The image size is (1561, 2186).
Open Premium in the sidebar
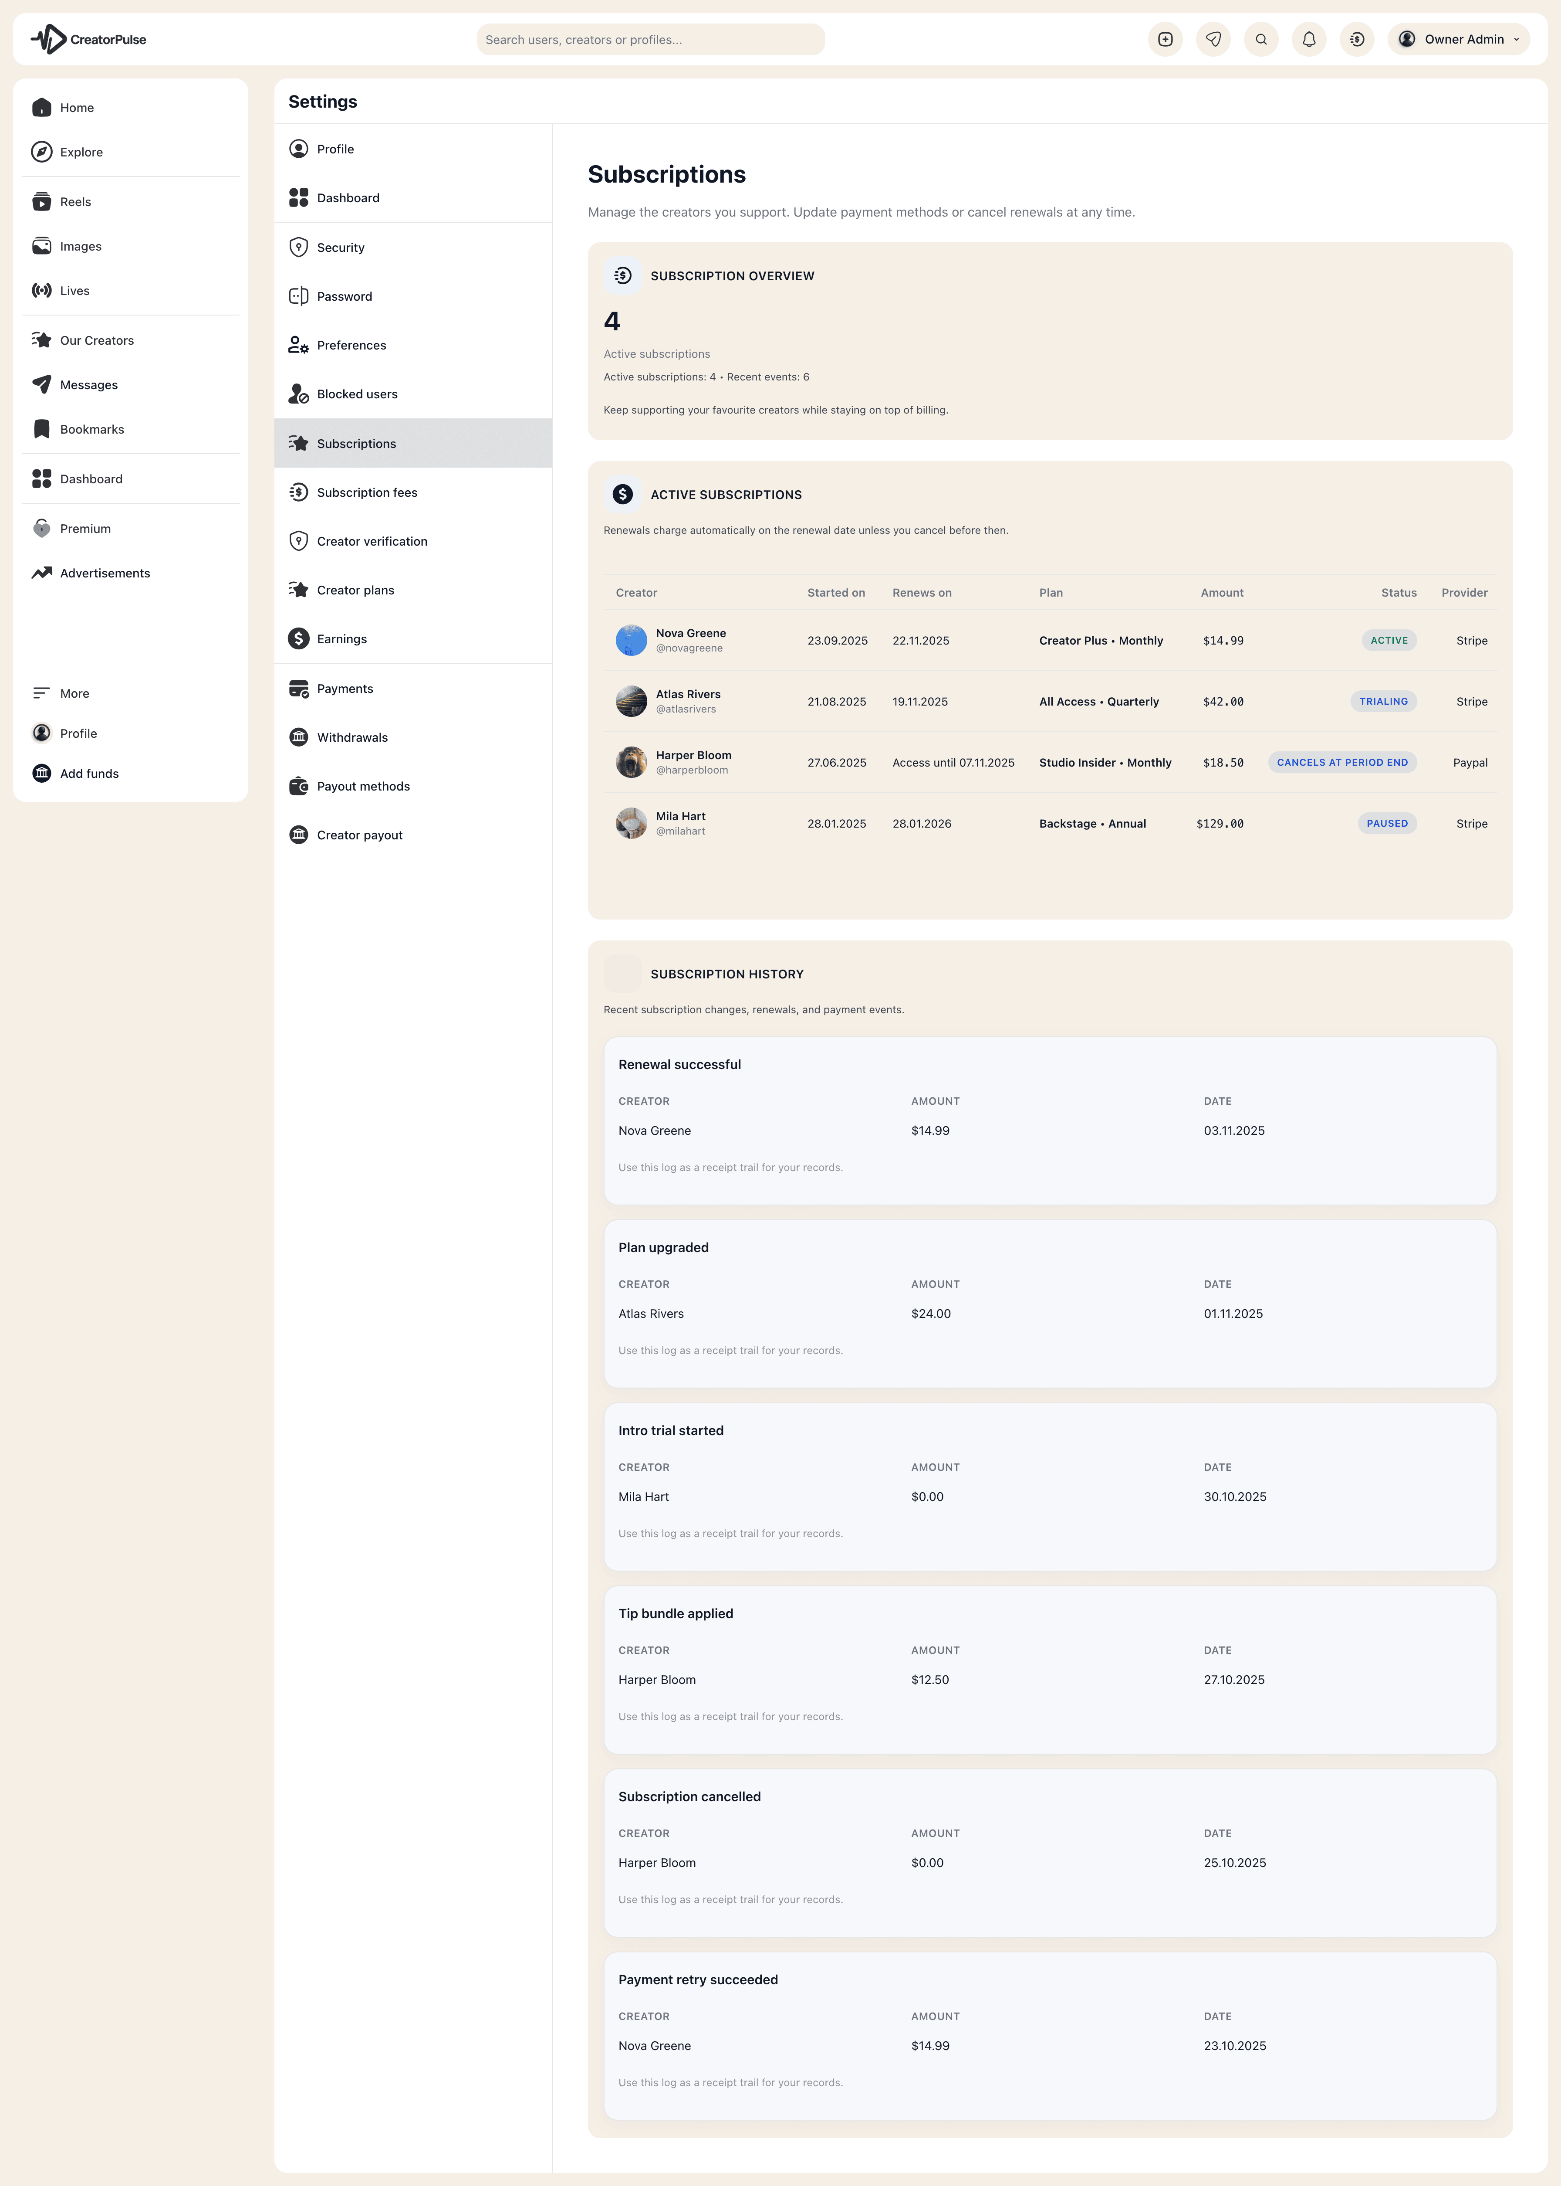[x=84, y=529]
